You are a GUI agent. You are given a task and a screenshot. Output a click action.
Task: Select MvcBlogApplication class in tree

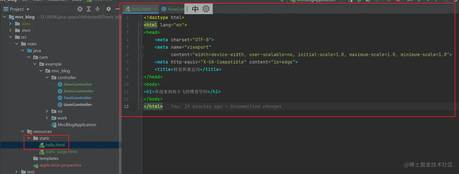77,125
